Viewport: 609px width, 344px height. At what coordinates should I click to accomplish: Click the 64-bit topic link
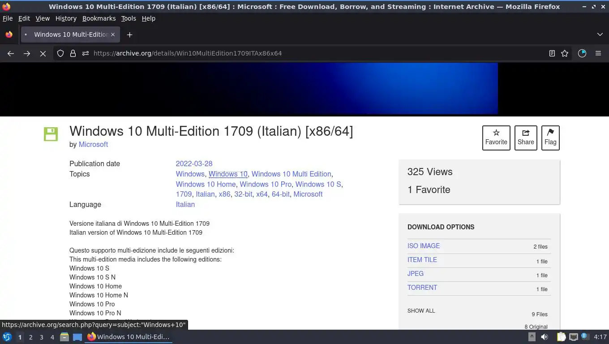281,194
